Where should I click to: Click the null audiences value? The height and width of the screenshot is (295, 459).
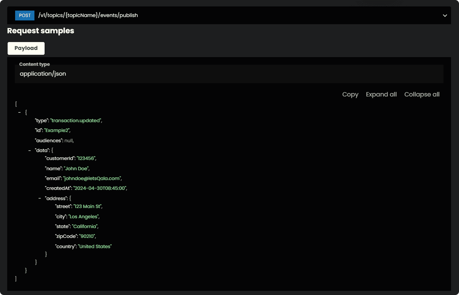(x=68, y=140)
